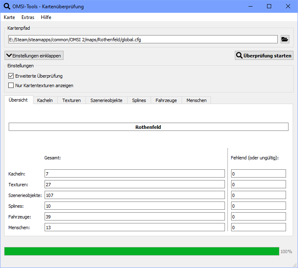Disable the Erweiterte Überprüfung checkbox
This screenshot has height=268, width=298.
(11, 76)
